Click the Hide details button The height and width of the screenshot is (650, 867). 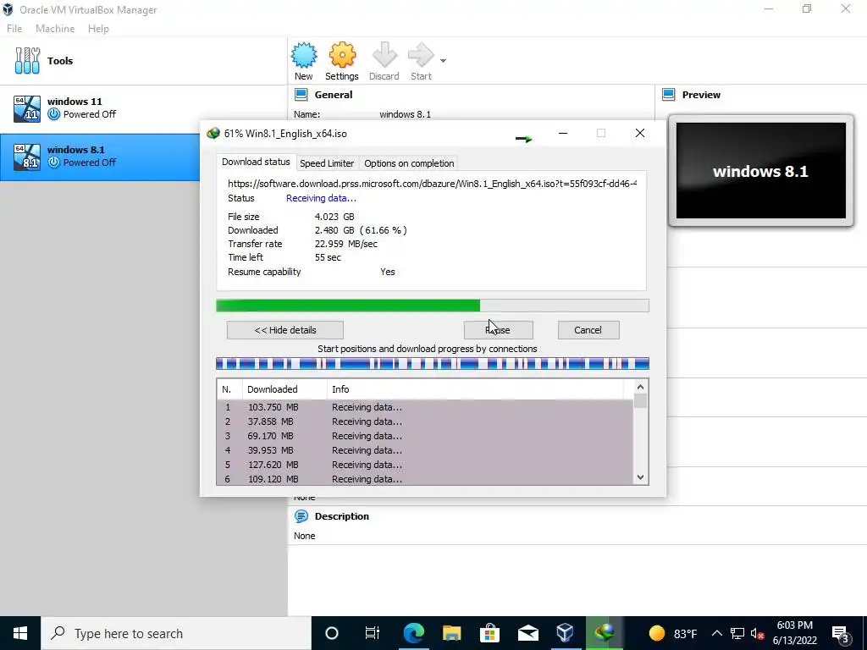(285, 330)
